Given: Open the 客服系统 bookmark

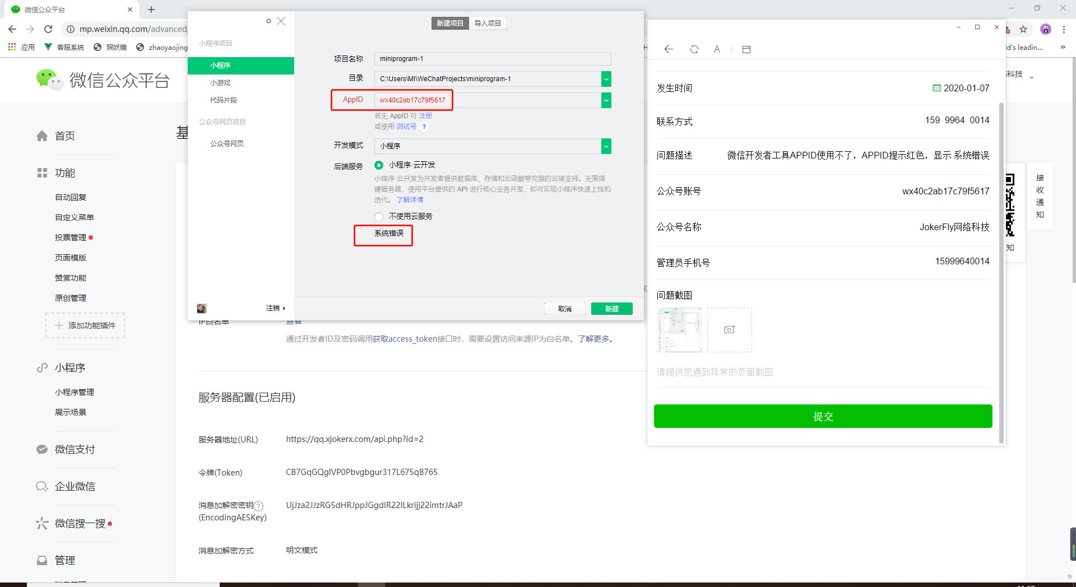Looking at the screenshot, I should click(x=64, y=47).
